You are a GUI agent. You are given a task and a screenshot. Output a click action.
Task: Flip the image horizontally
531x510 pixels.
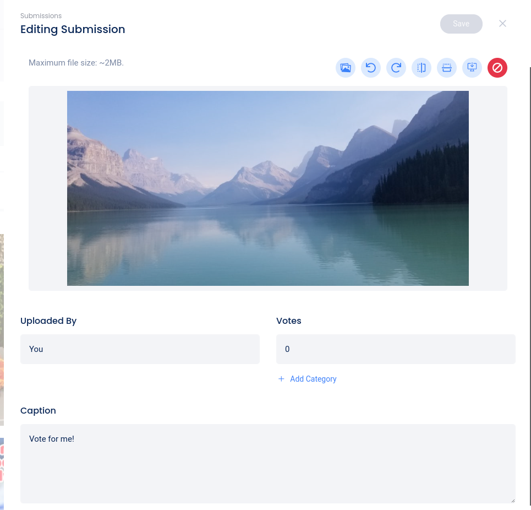(x=421, y=68)
